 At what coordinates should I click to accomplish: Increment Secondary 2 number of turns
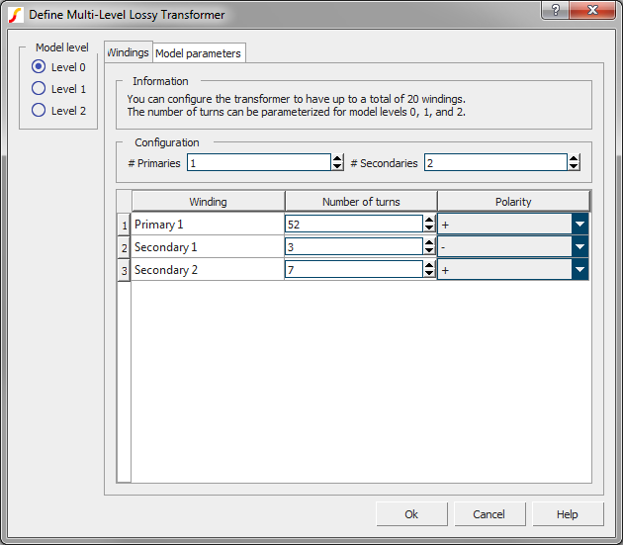[429, 264]
